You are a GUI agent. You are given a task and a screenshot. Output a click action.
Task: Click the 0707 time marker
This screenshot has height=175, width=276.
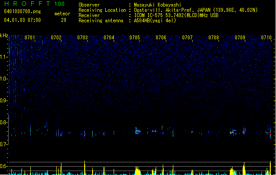click(187, 37)
